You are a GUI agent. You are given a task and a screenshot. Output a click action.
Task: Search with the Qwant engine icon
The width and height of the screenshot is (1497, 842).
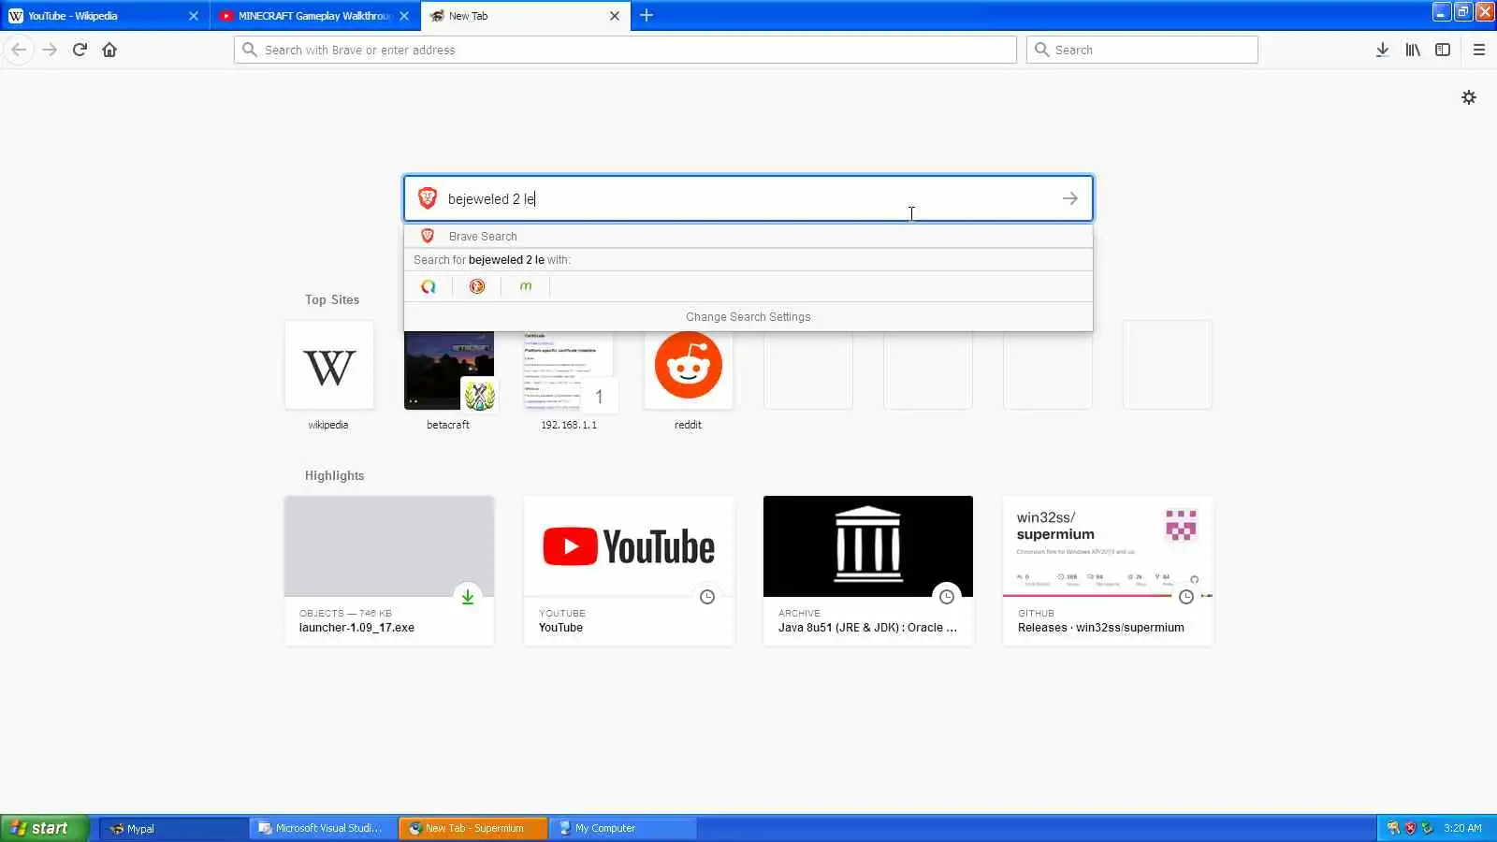pos(429,286)
